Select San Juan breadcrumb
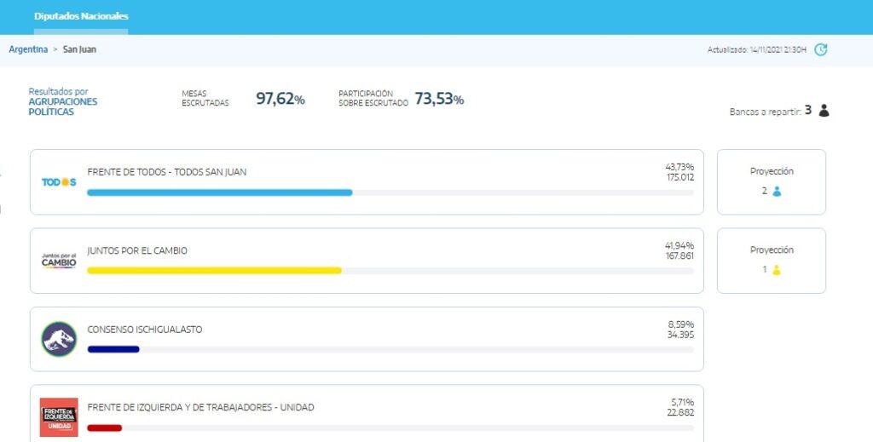873x442 pixels. 79,49
